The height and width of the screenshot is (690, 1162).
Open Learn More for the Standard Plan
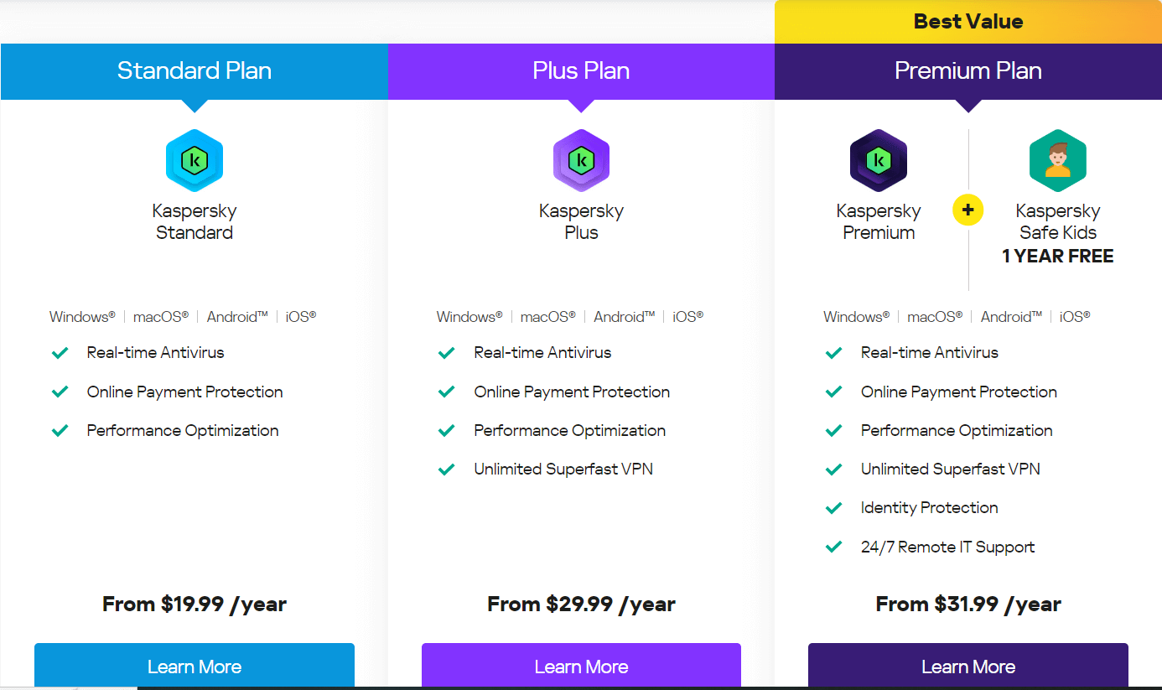(x=195, y=666)
